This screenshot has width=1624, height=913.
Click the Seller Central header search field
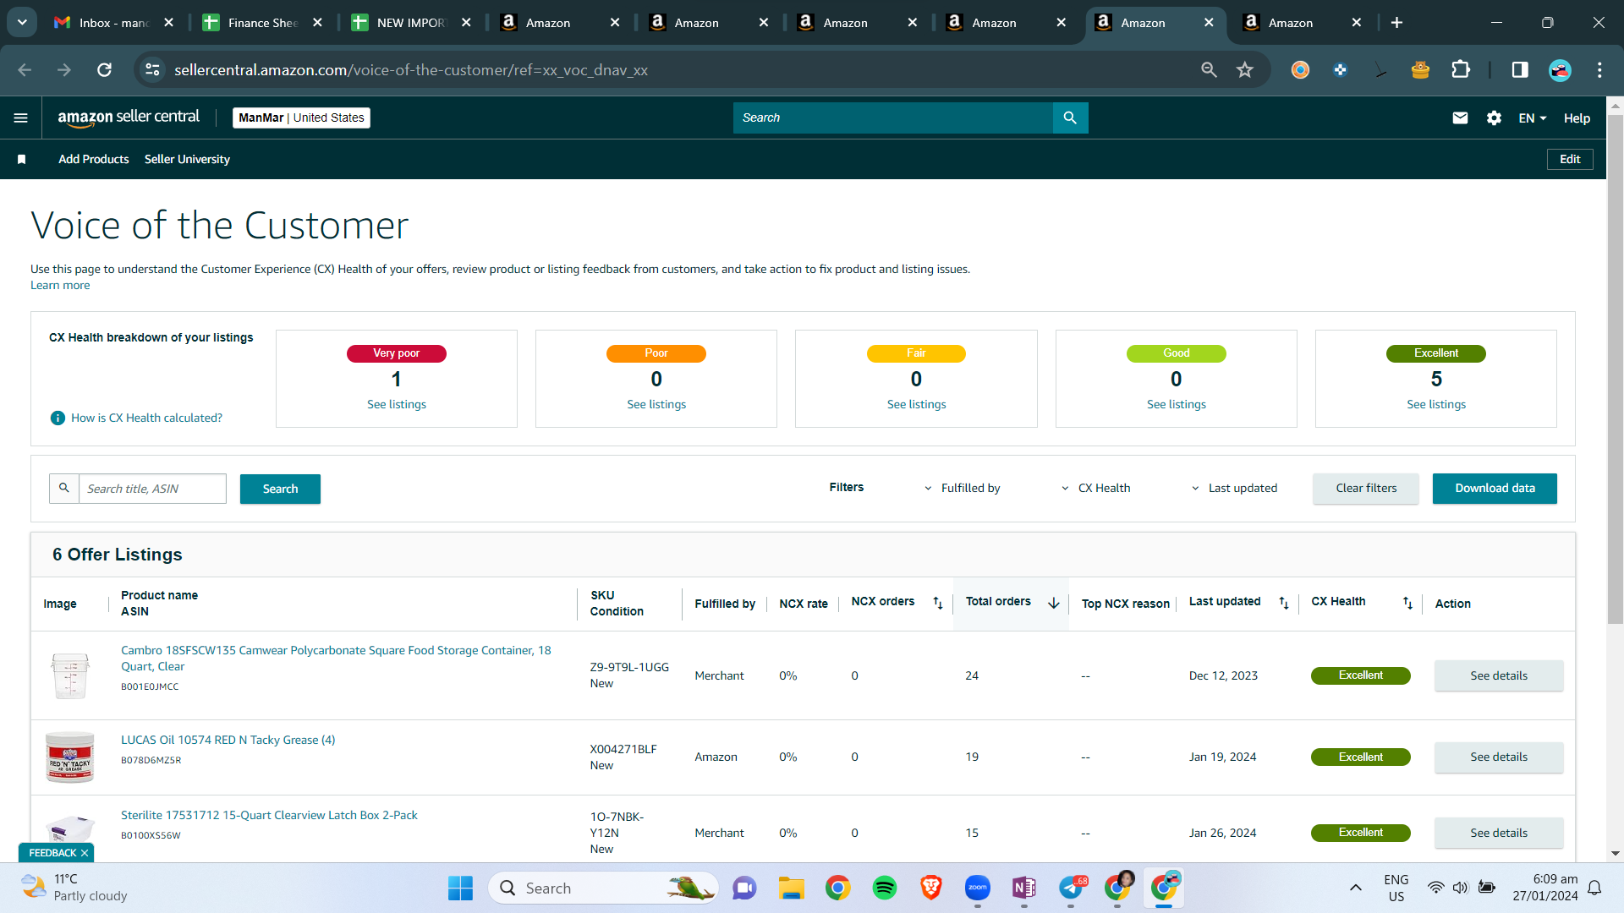893,118
